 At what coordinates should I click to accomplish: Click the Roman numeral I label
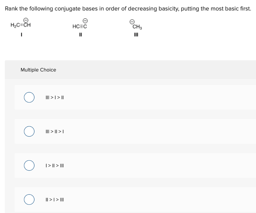tap(21, 35)
